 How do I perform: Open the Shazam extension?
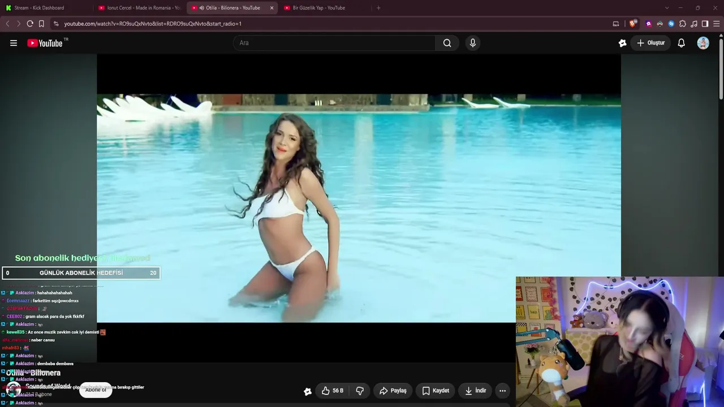671,24
